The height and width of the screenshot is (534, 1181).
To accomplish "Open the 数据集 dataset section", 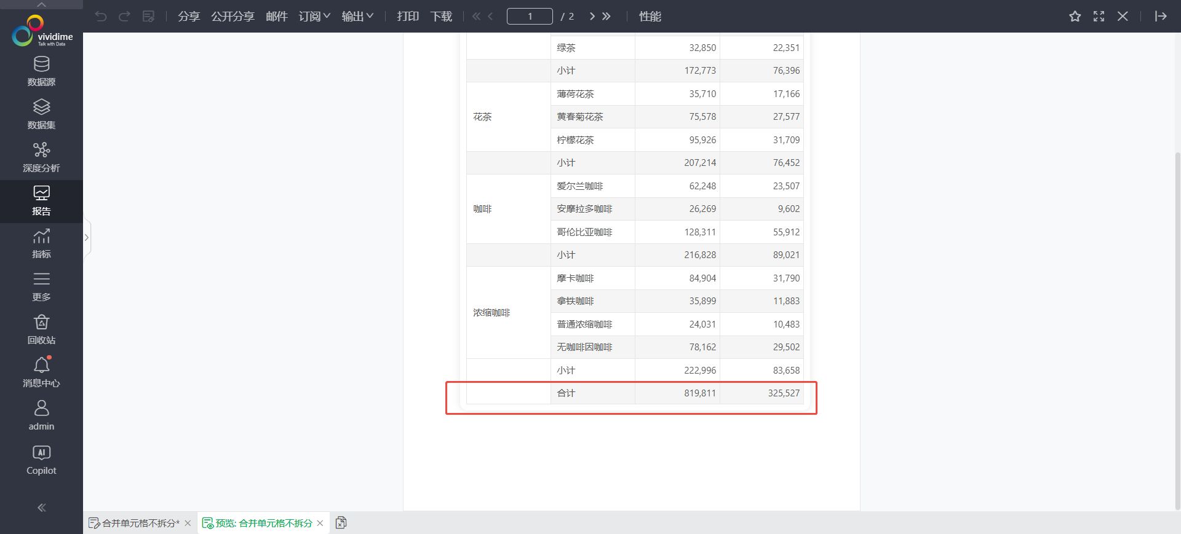I will click(x=41, y=114).
